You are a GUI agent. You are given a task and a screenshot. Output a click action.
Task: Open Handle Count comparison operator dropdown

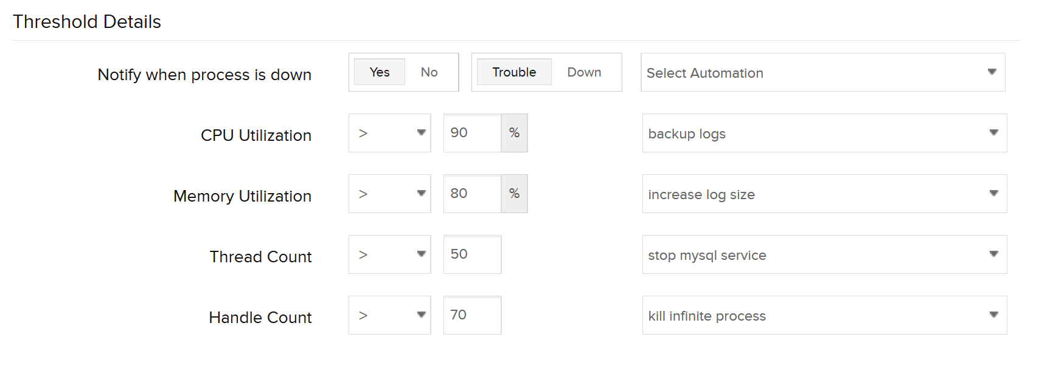click(389, 315)
